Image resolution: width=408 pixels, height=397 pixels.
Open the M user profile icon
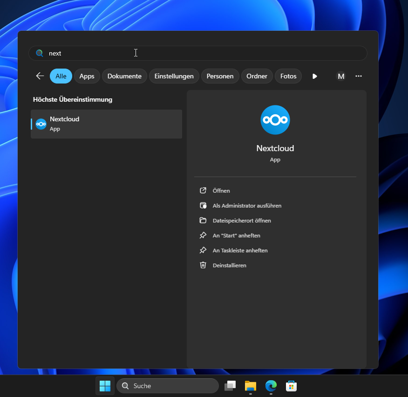coord(341,76)
